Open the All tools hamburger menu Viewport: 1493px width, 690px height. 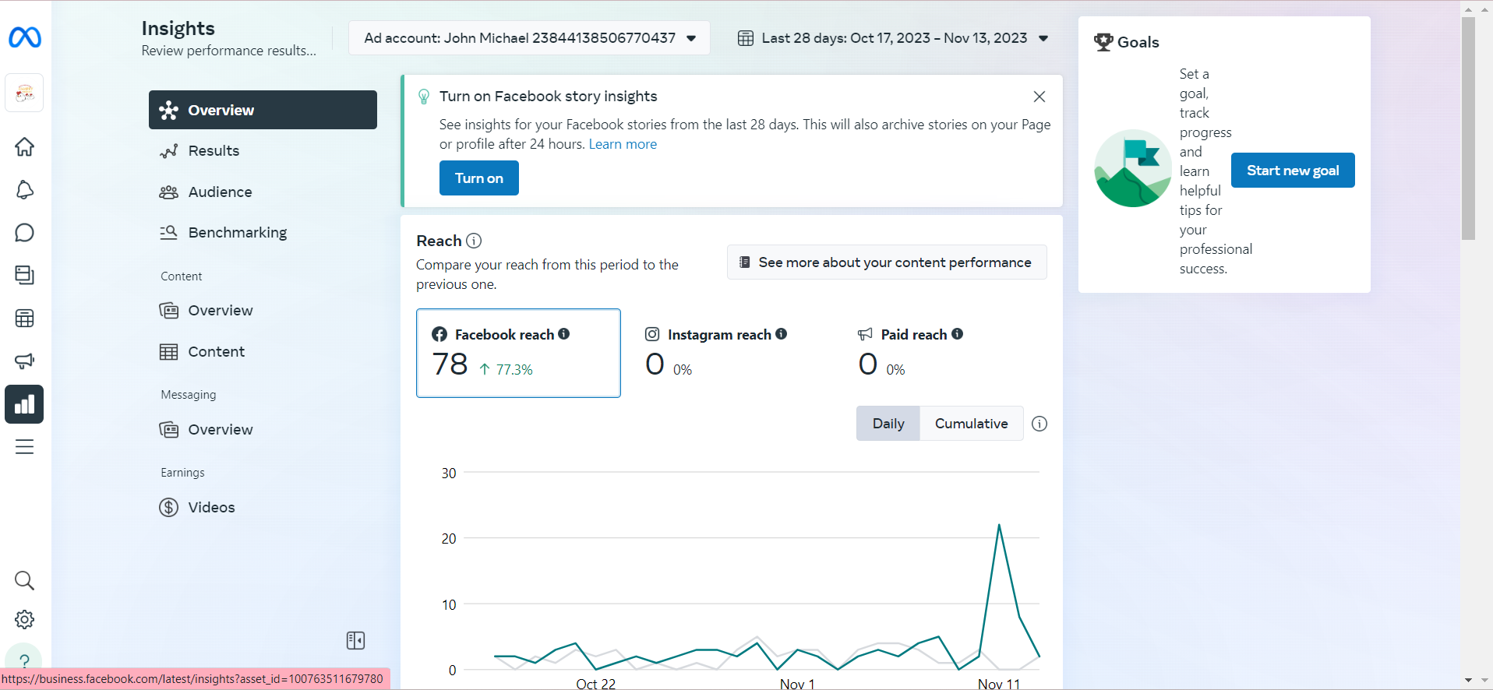click(x=25, y=447)
